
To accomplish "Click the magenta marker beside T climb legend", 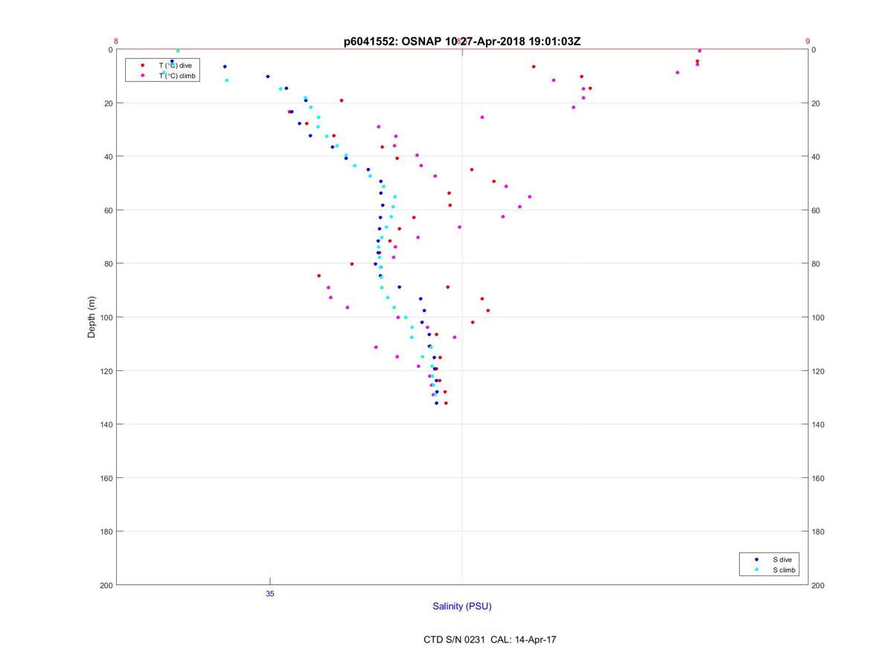I will 142,76.
